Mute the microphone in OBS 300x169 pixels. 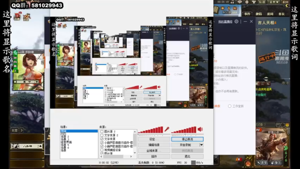click(166, 129)
